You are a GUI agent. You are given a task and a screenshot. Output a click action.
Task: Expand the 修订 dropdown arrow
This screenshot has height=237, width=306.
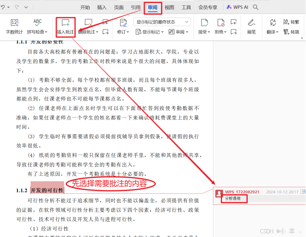(127, 32)
